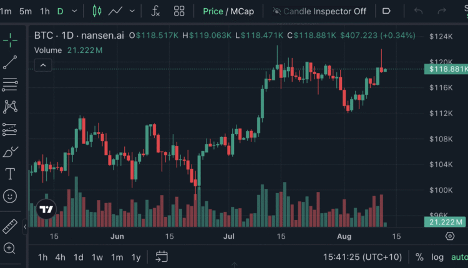Collapse the chart legend with chevron
468x268 pixels.
(43, 65)
